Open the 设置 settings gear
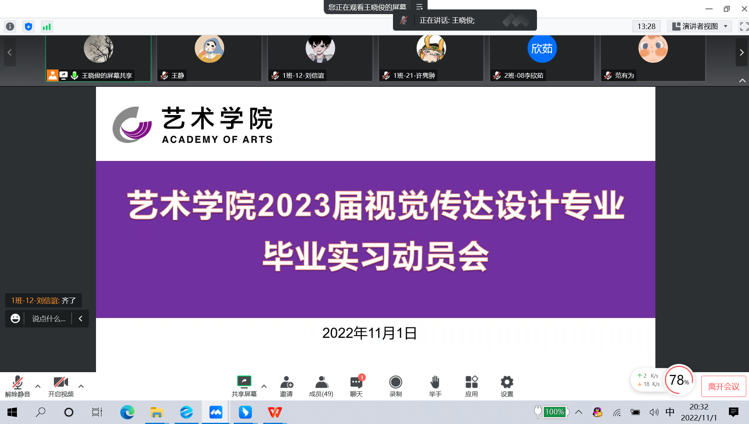 click(507, 386)
